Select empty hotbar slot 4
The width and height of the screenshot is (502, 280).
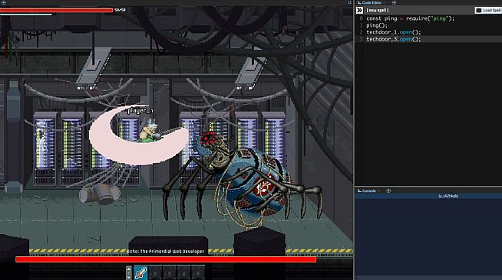tap(183, 273)
